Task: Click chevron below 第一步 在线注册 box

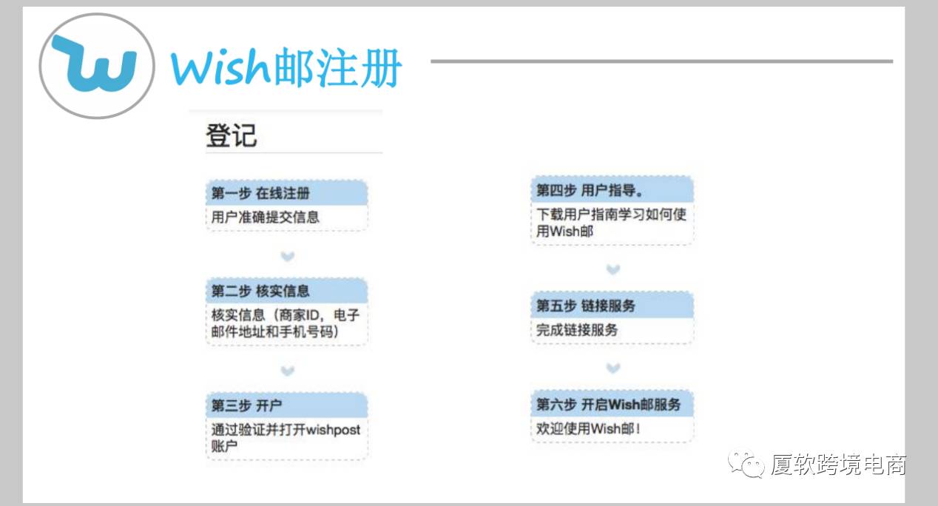Action: click(x=288, y=256)
